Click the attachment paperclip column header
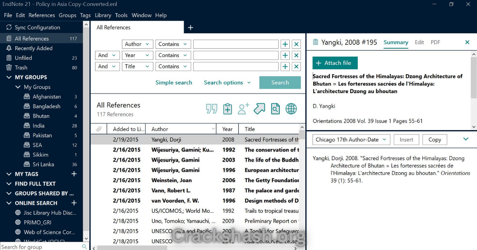 99,129
